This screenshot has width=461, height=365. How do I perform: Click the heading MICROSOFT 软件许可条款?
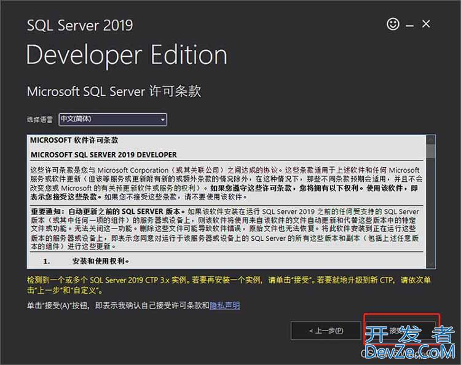(74, 140)
